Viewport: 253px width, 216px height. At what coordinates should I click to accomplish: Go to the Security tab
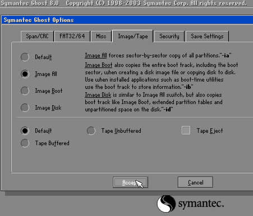[x=169, y=36]
